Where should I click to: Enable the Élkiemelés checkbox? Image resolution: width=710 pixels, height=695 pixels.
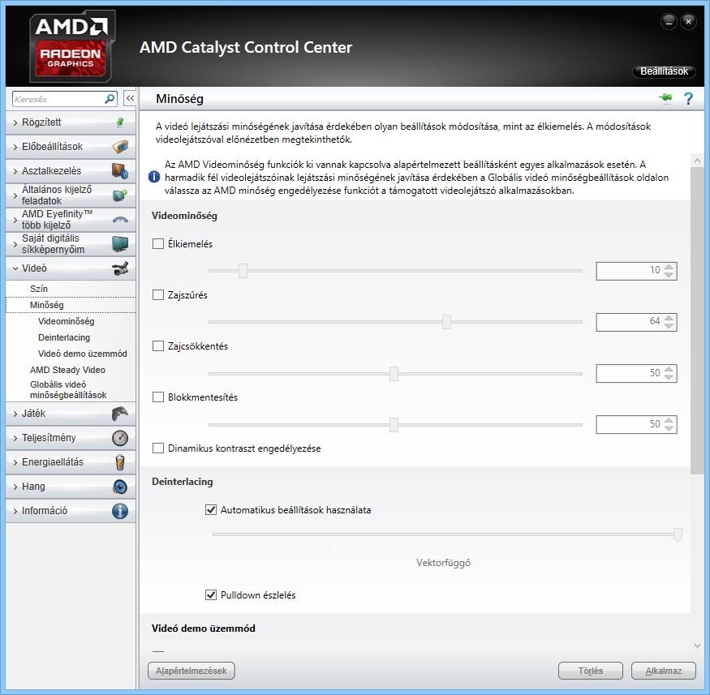(x=158, y=244)
